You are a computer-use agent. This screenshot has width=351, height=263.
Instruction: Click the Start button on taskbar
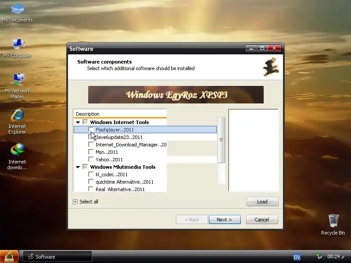[x=9, y=257]
